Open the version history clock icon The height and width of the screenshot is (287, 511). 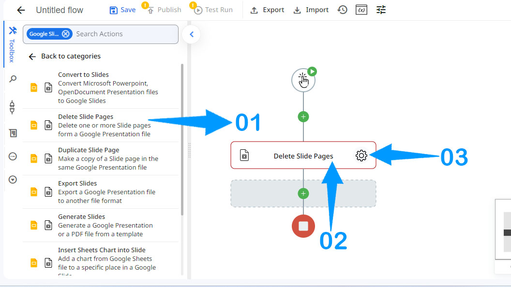342,10
